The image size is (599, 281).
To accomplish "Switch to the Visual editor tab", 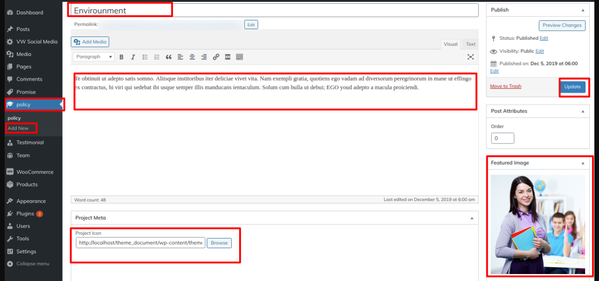I will pos(451,44).
